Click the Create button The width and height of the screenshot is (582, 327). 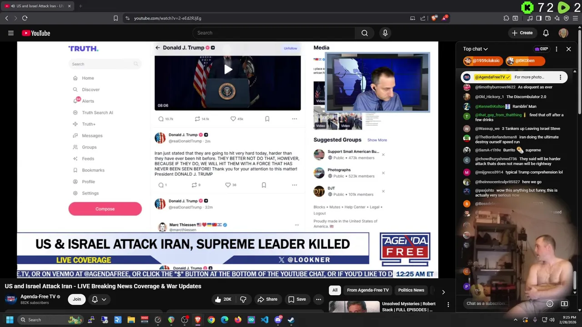(x=522, y=33)
